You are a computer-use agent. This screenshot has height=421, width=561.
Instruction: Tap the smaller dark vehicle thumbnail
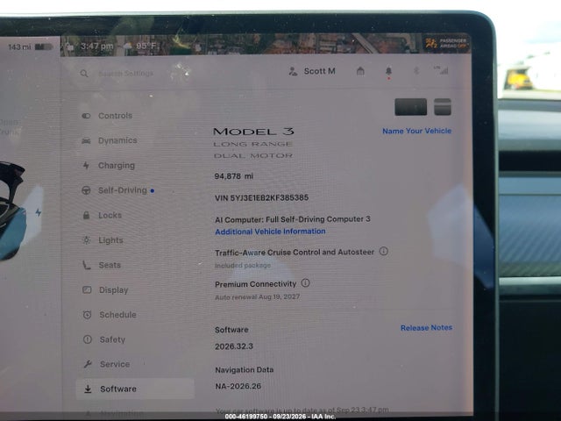point(443,107)
